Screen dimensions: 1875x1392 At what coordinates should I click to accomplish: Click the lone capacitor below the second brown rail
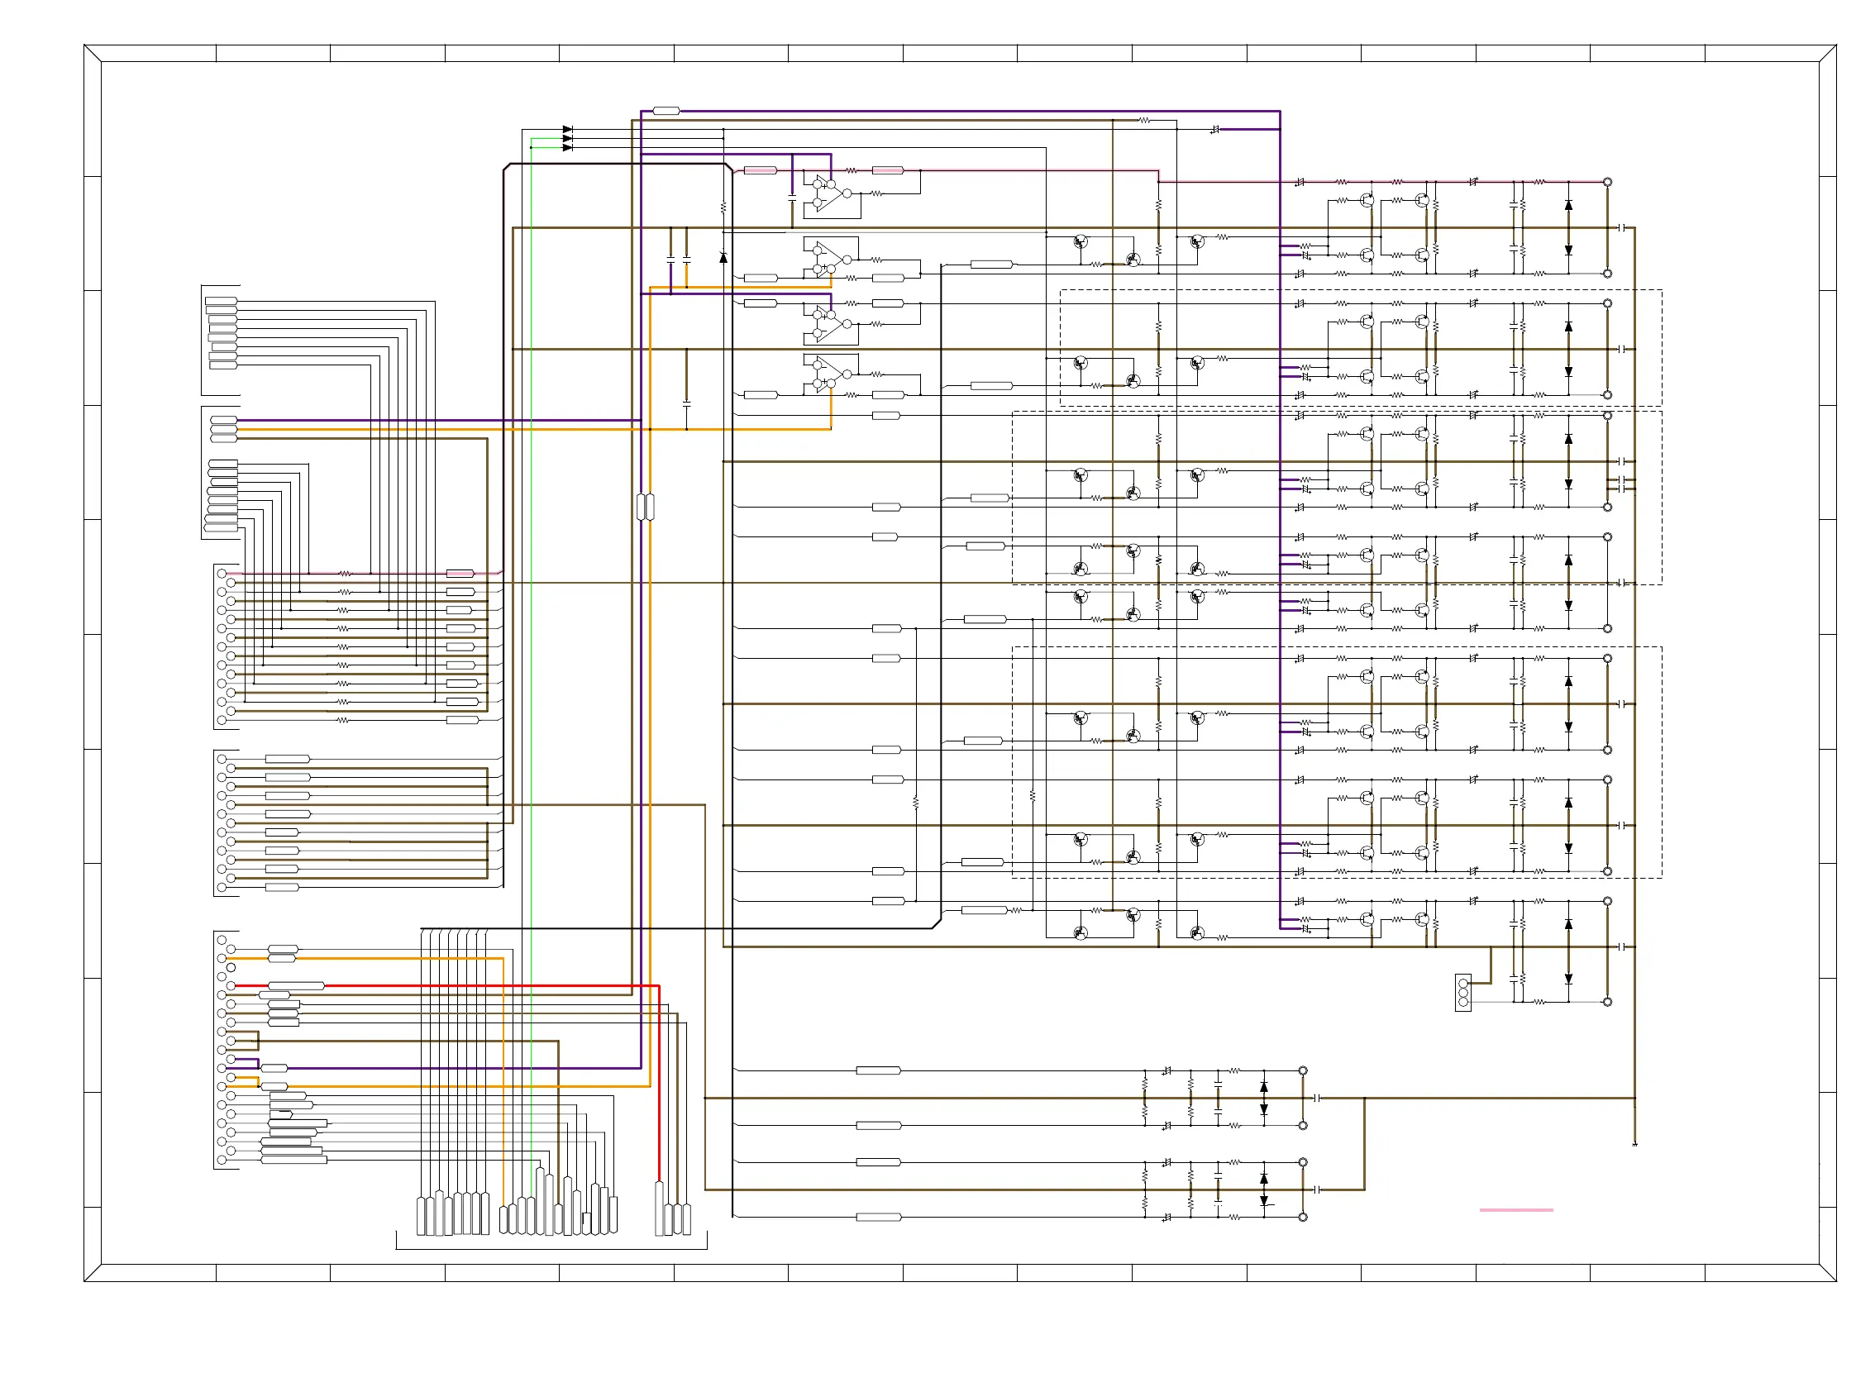[686, 403]
